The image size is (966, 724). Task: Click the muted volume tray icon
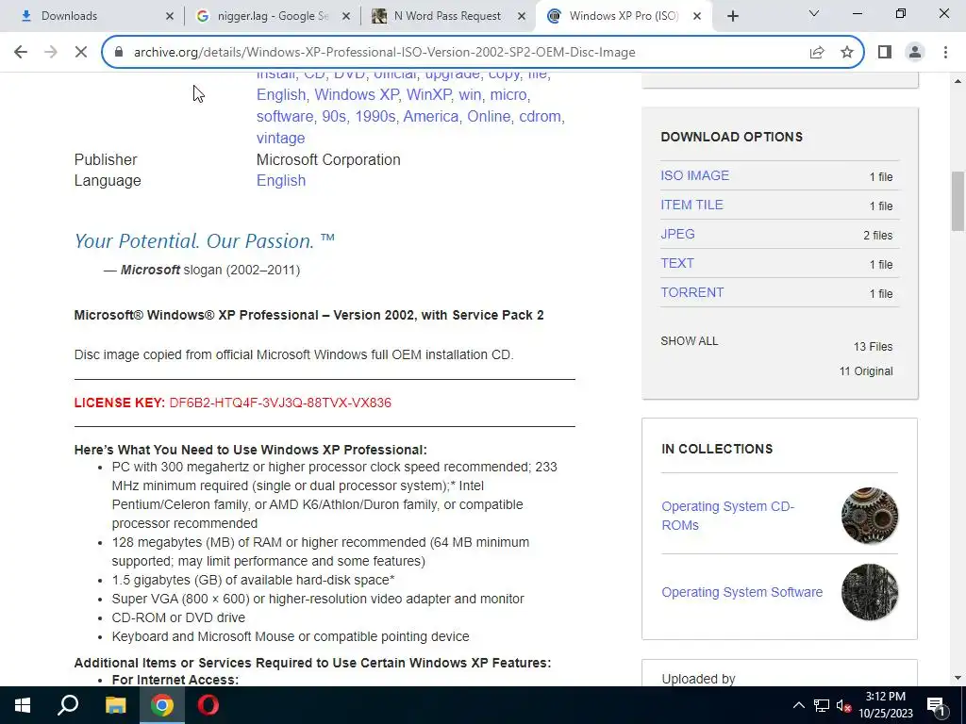click(843, 705)
